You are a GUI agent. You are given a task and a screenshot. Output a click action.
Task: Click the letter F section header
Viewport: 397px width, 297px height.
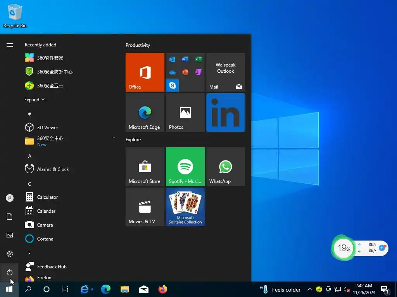tap(29, 253)
